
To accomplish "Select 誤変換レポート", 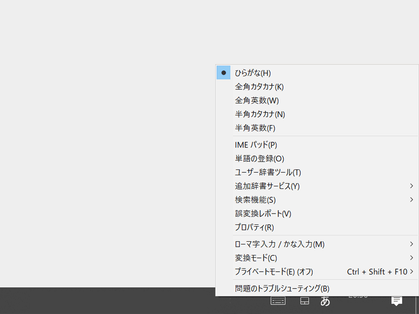I will click(x=262, y=214).
